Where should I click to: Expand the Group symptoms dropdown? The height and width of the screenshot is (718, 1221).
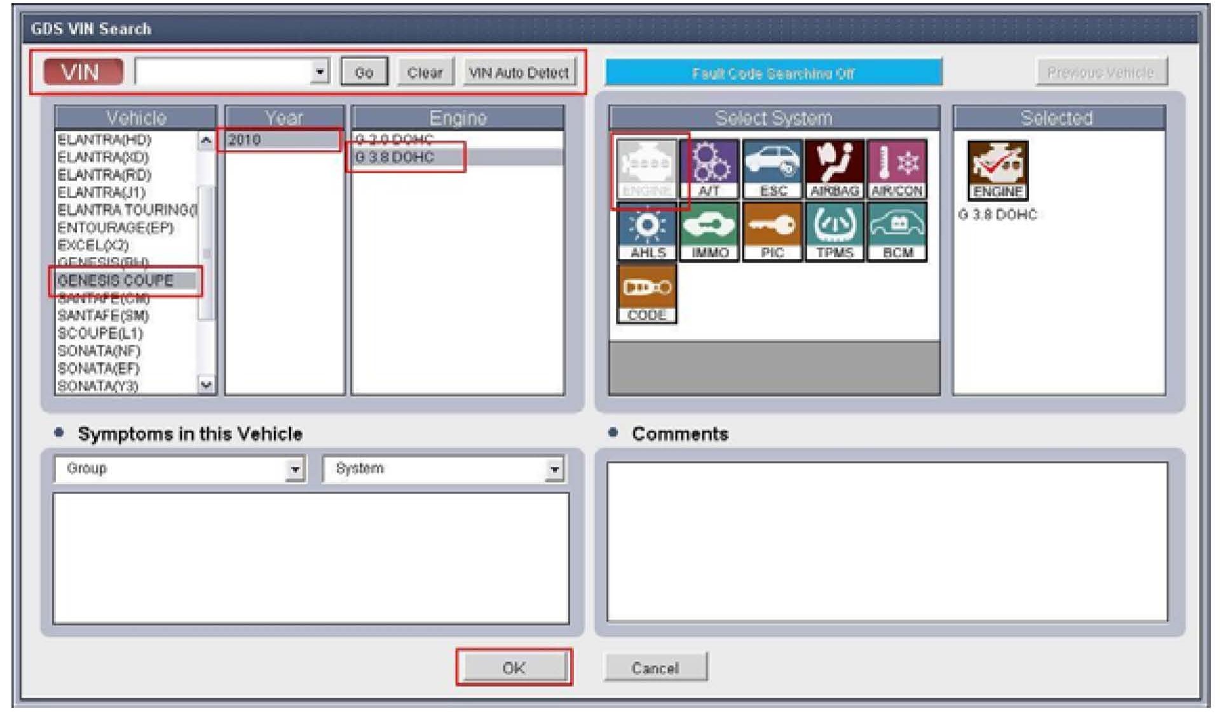pos(294,469)
